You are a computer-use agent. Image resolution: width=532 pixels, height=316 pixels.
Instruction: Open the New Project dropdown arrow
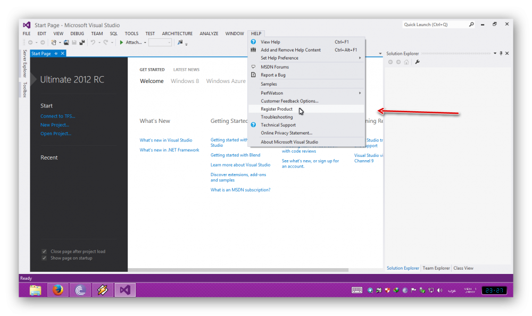coord(60,43)
